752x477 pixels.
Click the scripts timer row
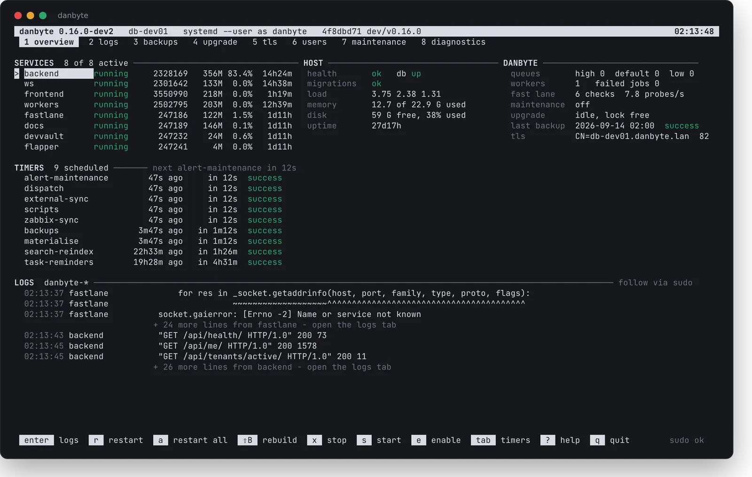click(153, 210)
